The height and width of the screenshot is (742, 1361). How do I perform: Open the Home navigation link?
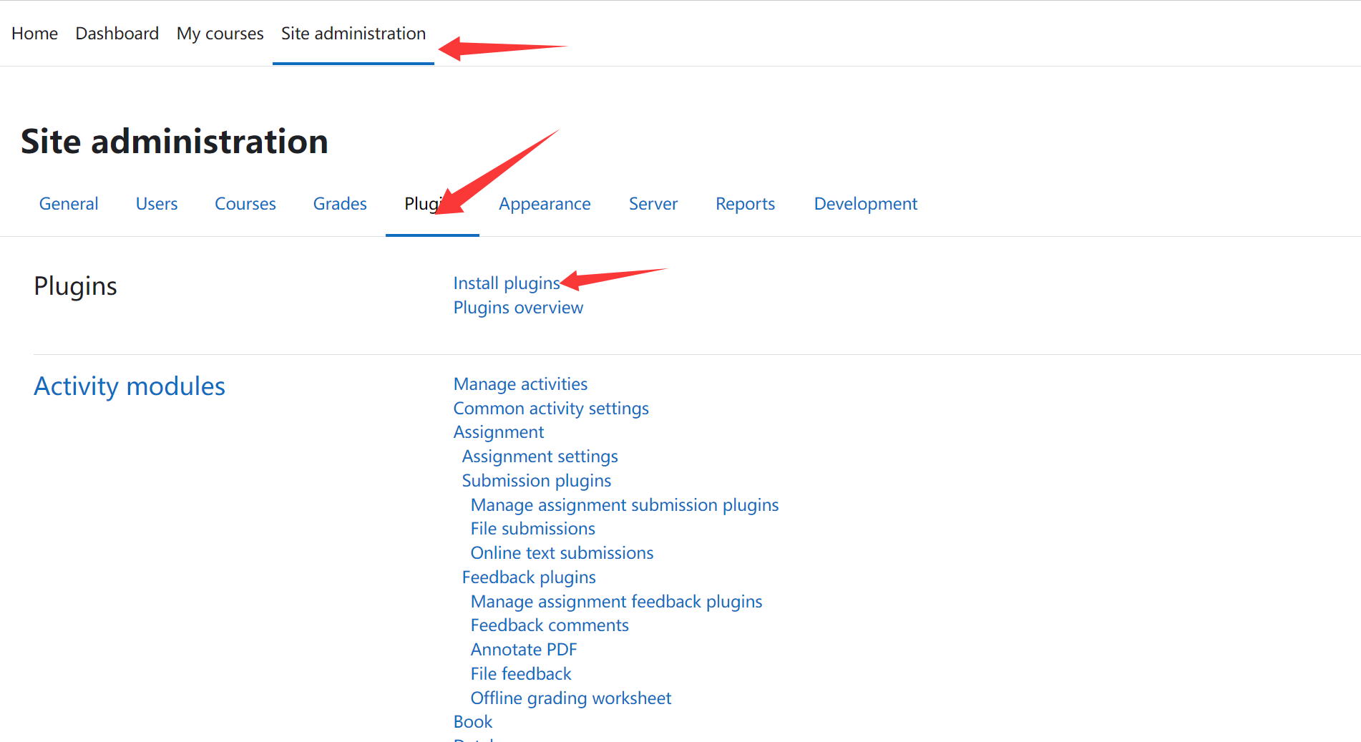(34, 34)
